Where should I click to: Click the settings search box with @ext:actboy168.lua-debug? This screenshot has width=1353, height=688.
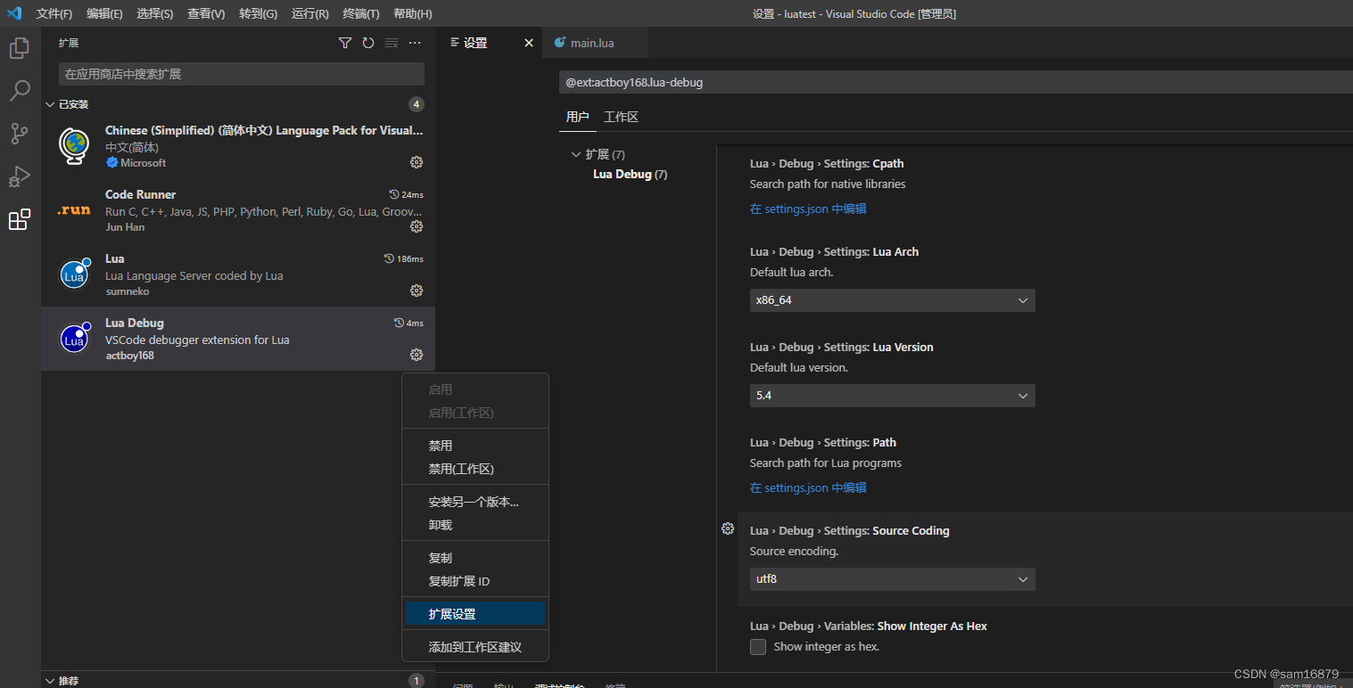tap(955, 82)
